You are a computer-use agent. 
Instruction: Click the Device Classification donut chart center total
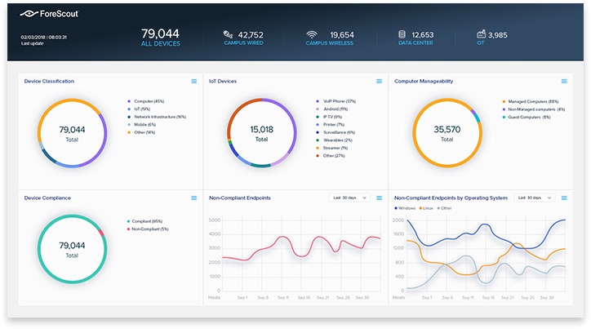click(x=73, y=133)
